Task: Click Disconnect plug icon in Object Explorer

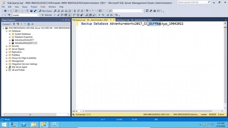Action: 18,24
